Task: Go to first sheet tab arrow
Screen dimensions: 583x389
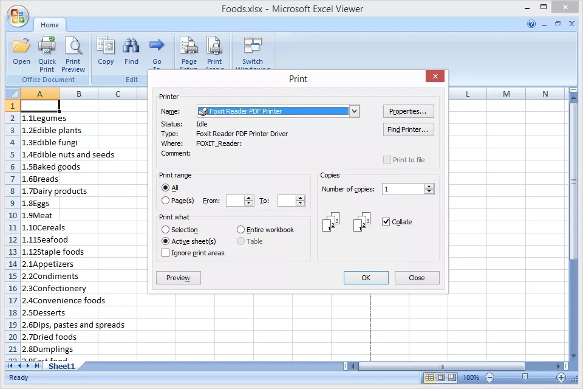Action: tap(10, 366)
